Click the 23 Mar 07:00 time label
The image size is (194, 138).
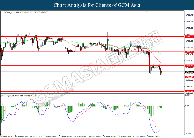pyautogui.click(x=65, y=137)
